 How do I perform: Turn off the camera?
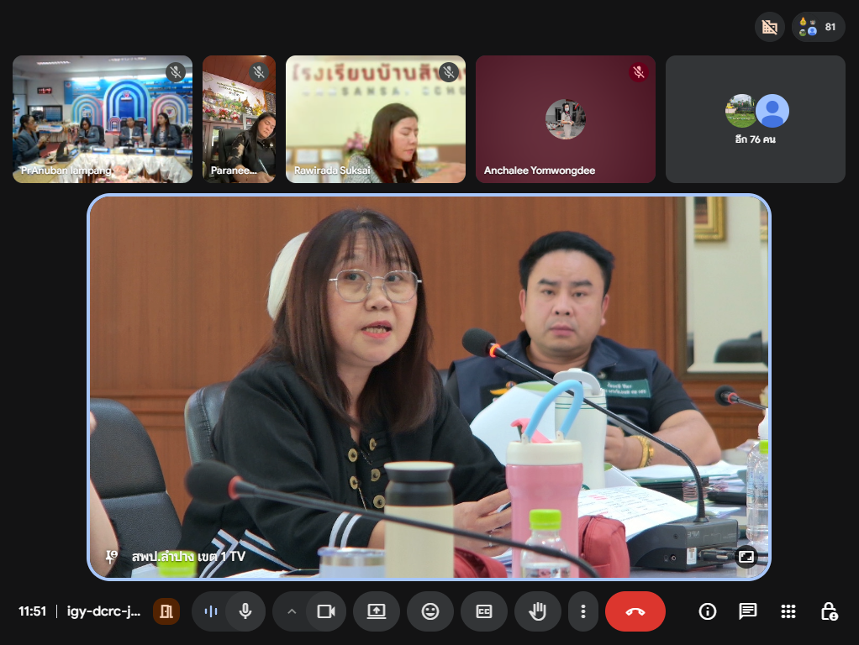325,611
